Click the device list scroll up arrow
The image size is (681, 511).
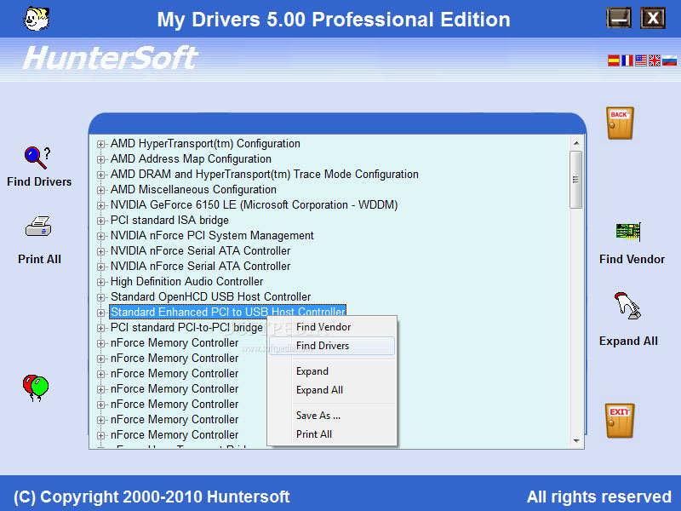tap(576, 143)
